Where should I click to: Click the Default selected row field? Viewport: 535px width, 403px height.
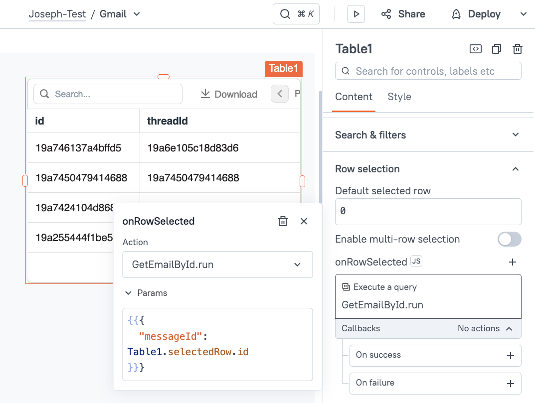[428, 212]
